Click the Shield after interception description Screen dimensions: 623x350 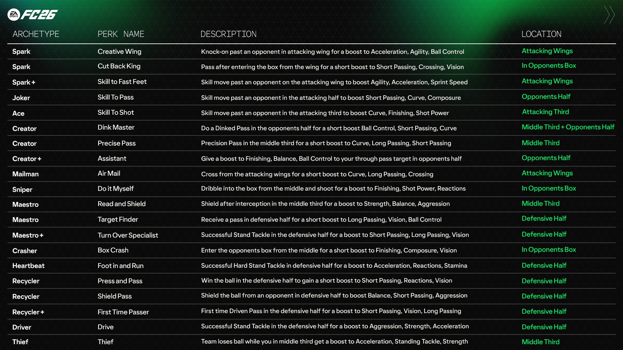pyautogui.click(x=325, y=204)
